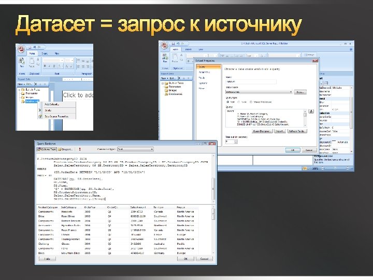Screen dimensions: 373x280
Task: Click Import icon button in Query Designer toolbar
Action: coord(65,149)
